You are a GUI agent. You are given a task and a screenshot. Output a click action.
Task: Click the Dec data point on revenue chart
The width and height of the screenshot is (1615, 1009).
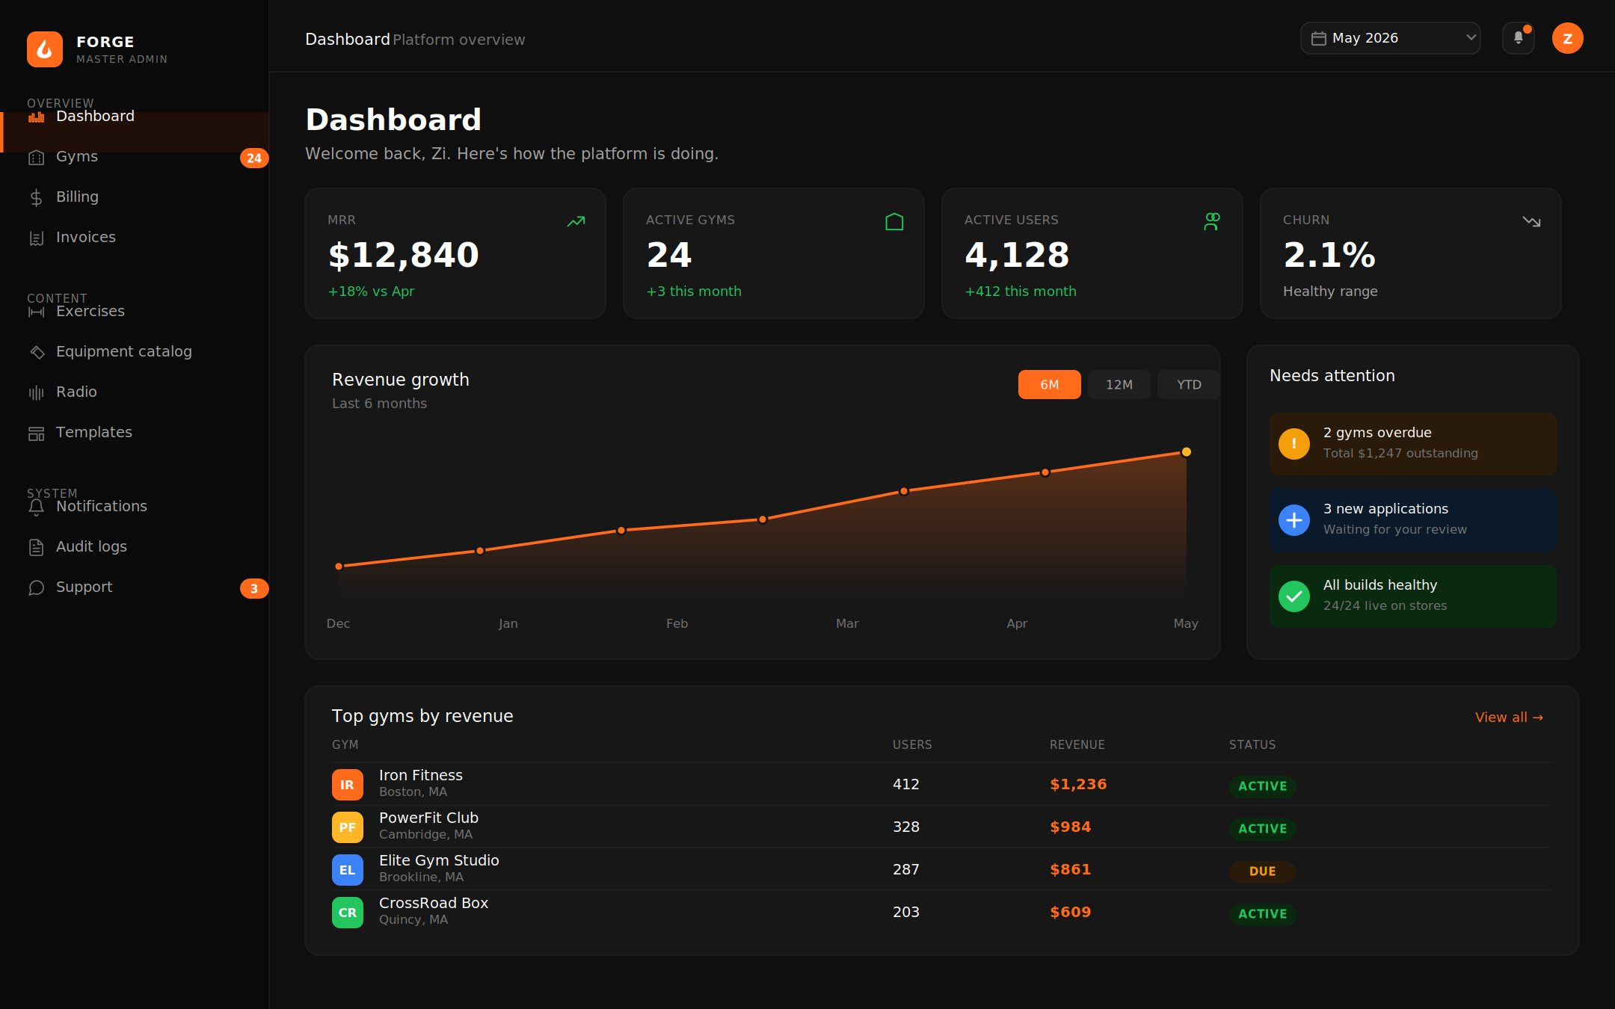339,567
